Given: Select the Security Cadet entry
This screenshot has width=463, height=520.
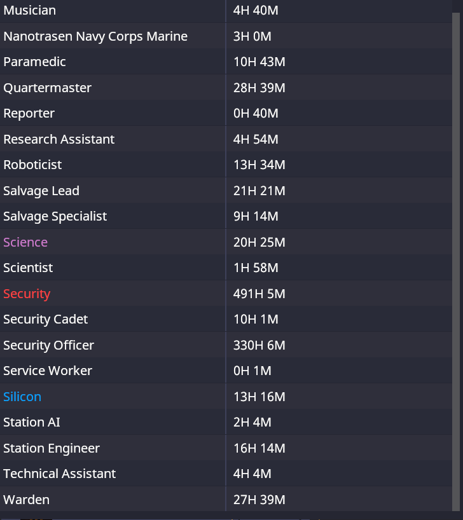Looking at the screenshot, I should (x=45, y=320).
